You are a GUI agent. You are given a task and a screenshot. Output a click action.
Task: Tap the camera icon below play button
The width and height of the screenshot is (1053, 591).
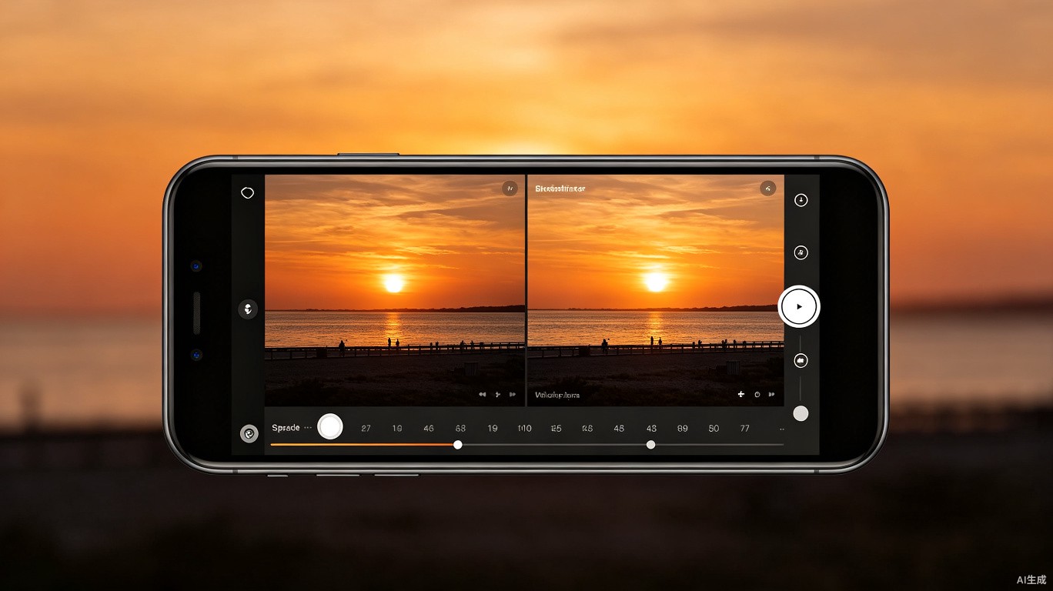[801, 360]
